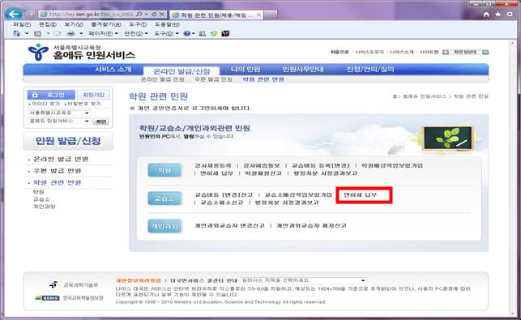Open the 서울특별시교육청 dropdown in login box
The height and width of the screenshot is (320, 521).
point(59,113)
